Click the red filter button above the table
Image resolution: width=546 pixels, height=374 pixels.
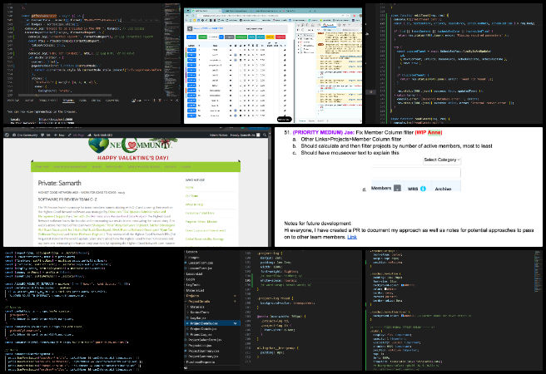(280, 37)
